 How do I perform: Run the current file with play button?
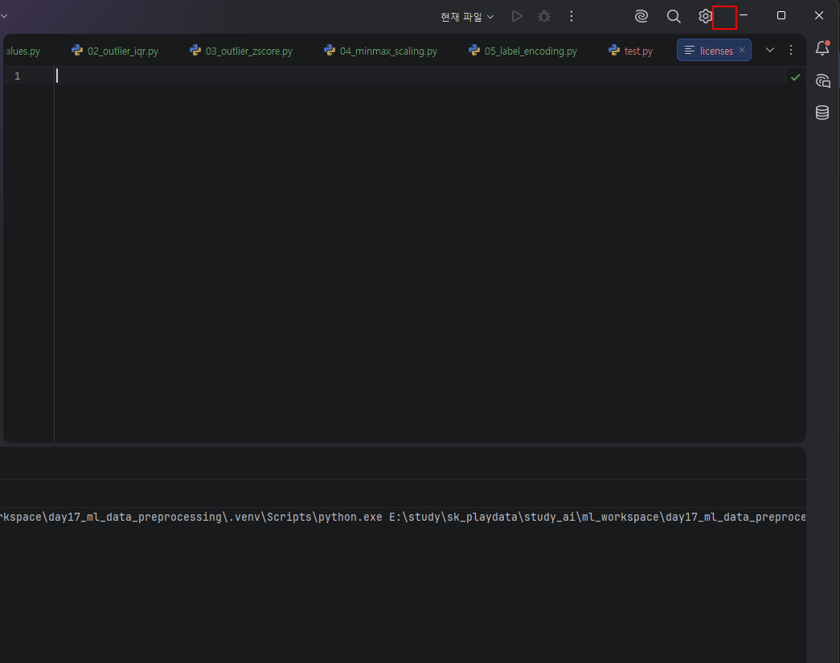click(x=516, y=17)
